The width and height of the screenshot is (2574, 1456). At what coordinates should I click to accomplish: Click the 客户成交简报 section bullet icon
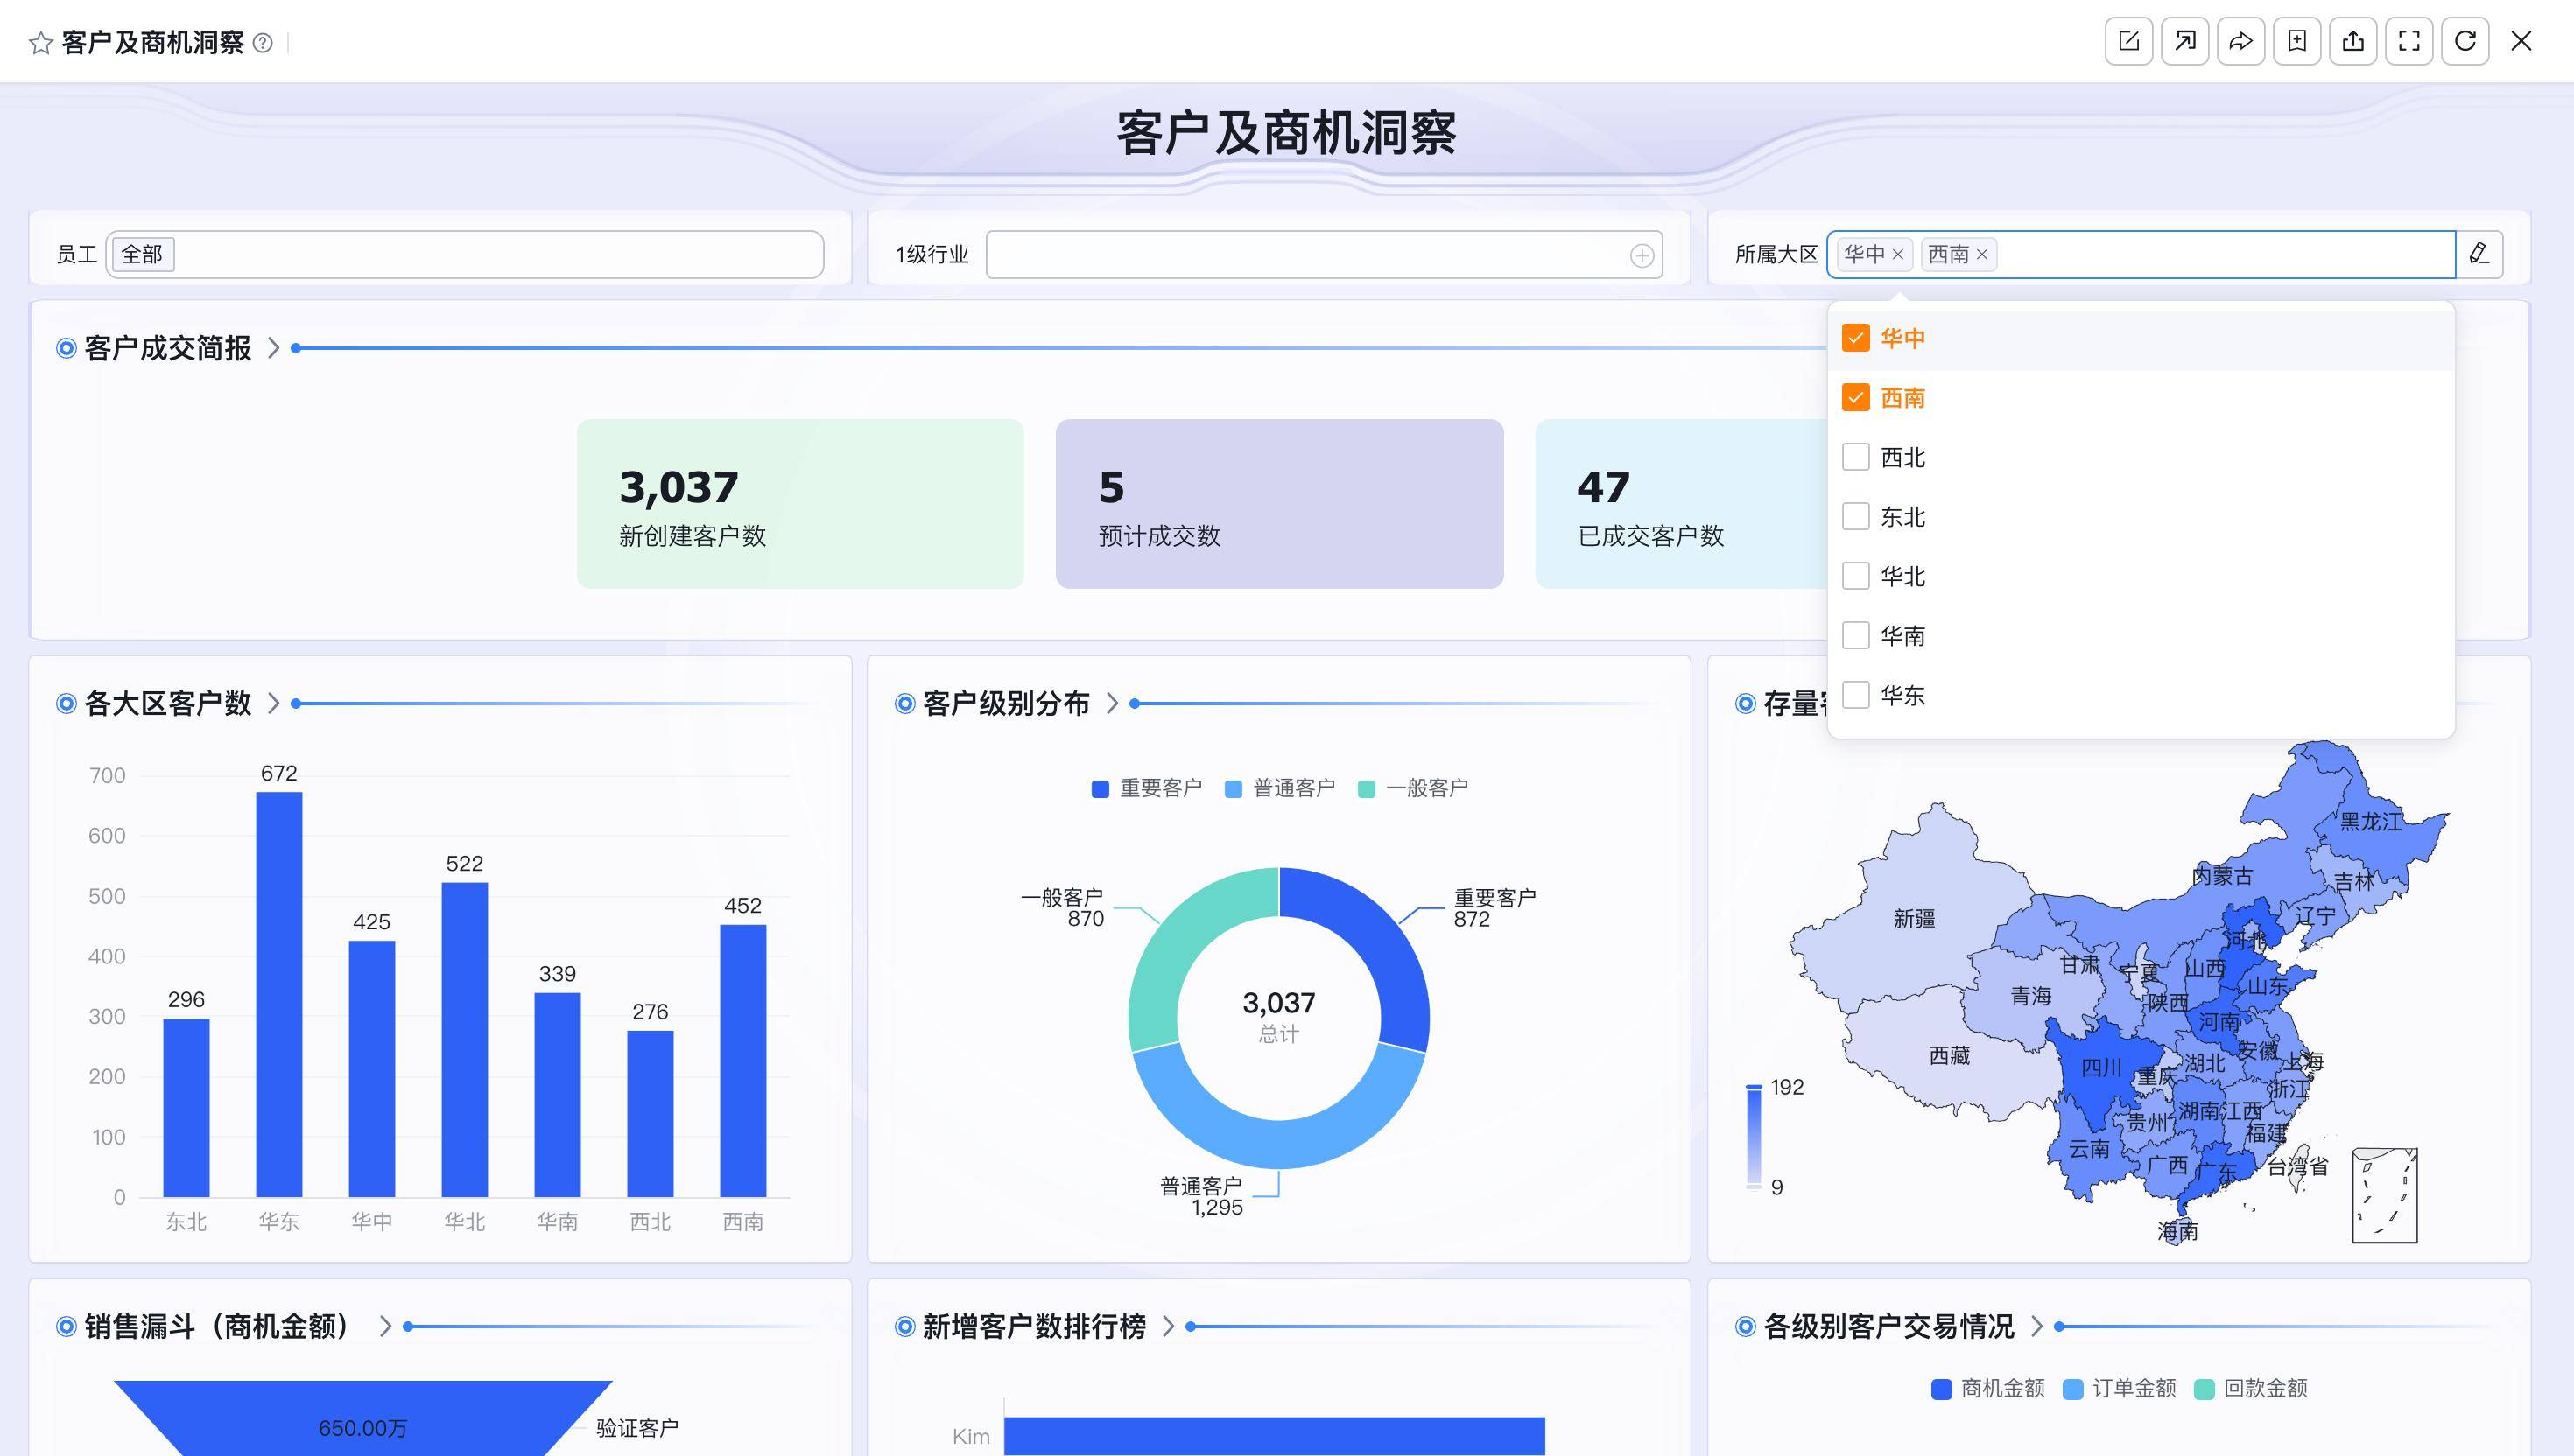coord(66,348)
